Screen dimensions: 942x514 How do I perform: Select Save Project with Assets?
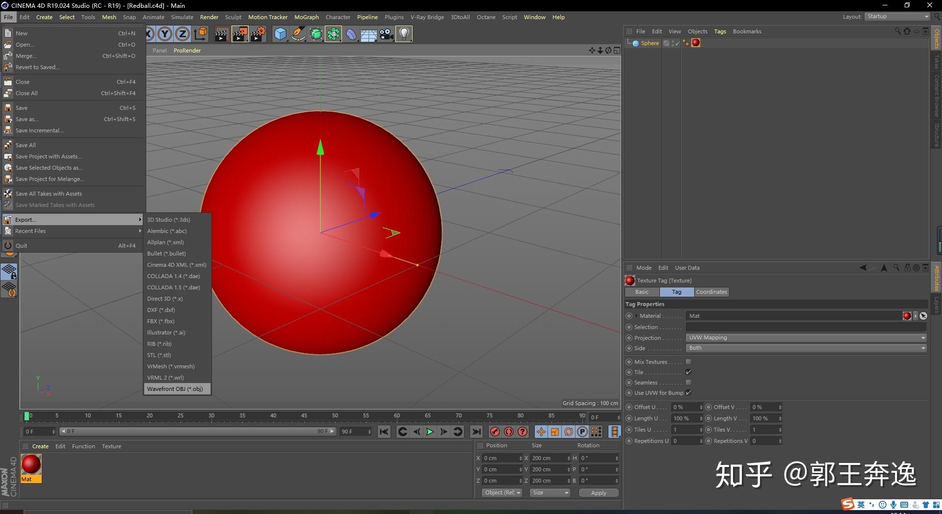[x=49, y=156]
